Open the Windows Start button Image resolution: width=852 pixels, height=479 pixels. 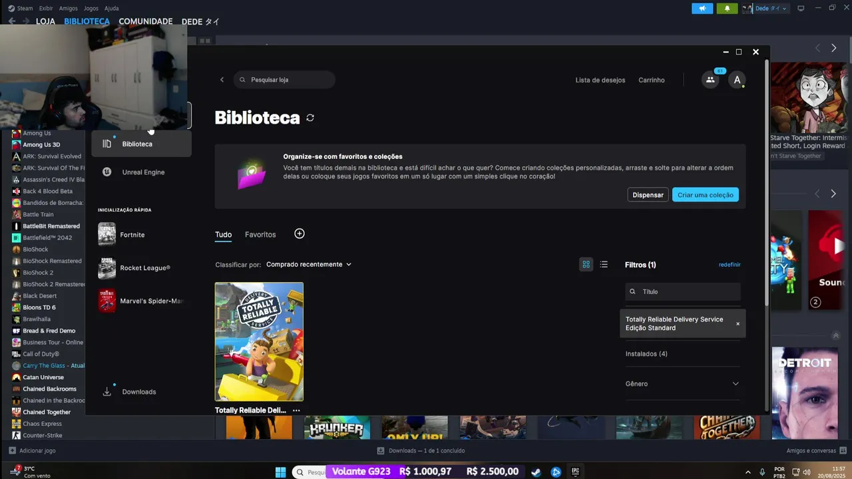(x=280, y=472)
